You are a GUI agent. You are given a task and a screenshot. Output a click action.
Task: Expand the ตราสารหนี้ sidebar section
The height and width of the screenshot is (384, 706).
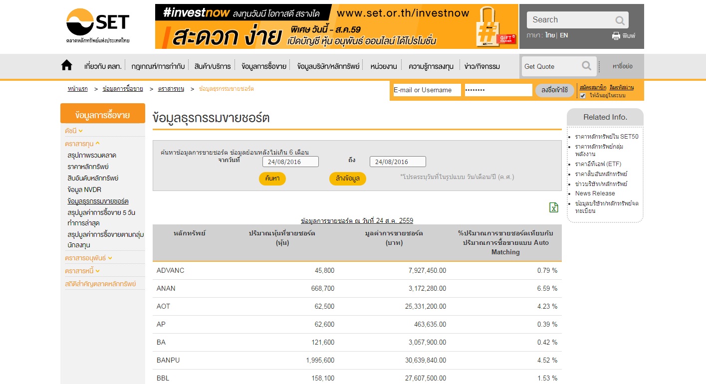[x=82, y=271]
